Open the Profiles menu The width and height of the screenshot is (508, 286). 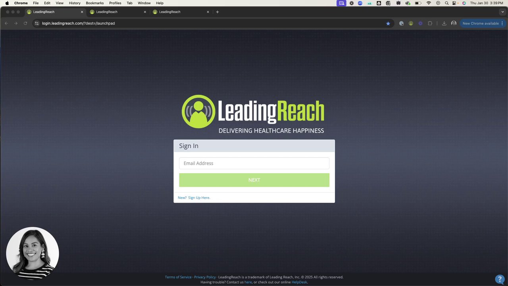pos(115,3)
